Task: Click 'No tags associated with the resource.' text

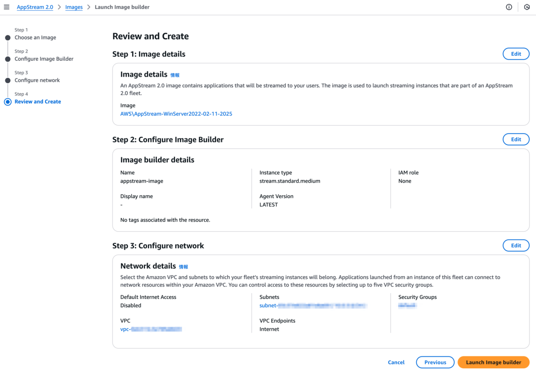Action: click(x=165, y=220)
